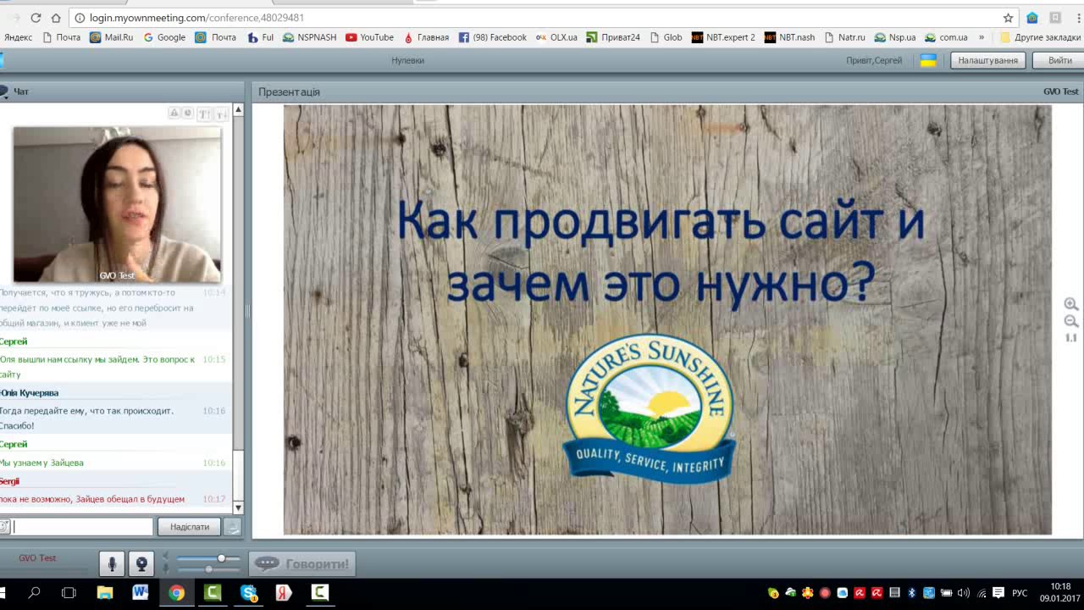
Task: Switch language using the Ukrainian flag
Action: 928,60
